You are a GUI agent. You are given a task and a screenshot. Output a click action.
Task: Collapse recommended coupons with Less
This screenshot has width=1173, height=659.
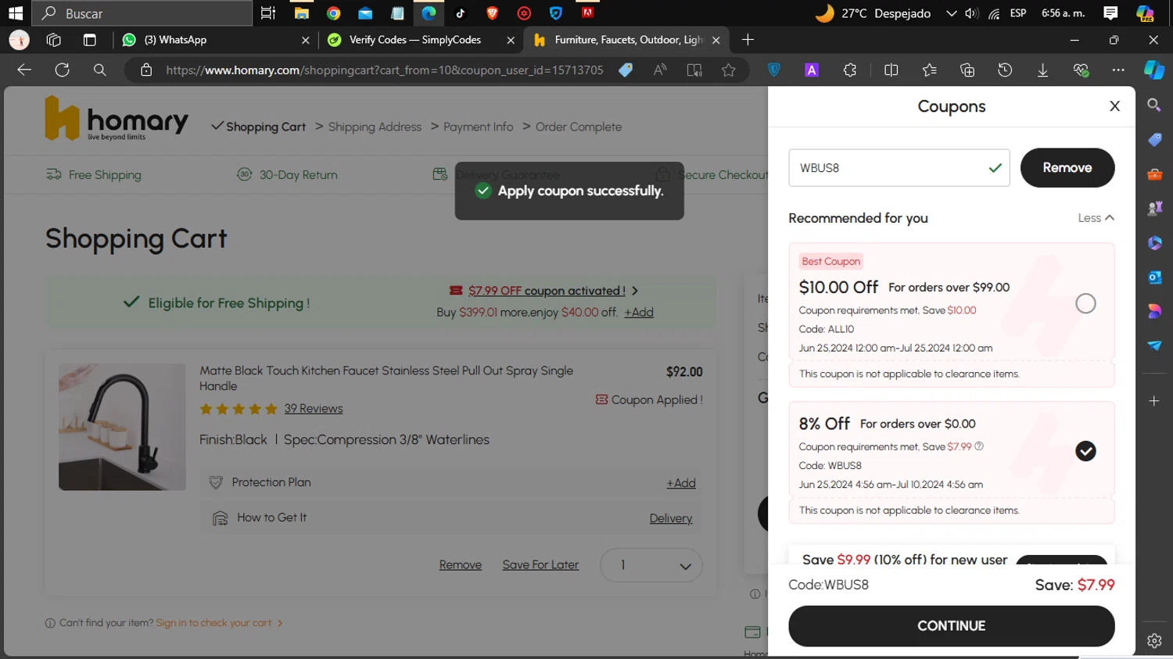1096,218
